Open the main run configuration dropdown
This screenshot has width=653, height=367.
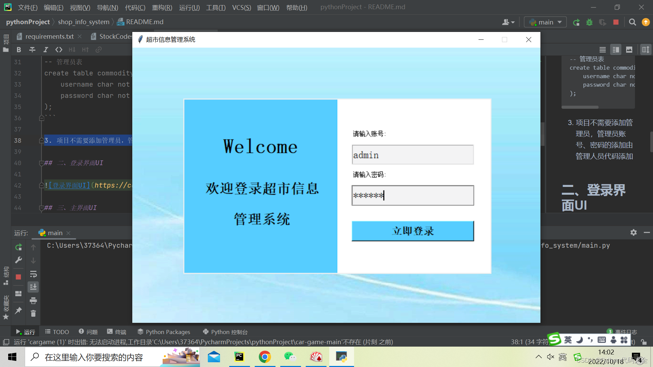(x=545, y=22)
